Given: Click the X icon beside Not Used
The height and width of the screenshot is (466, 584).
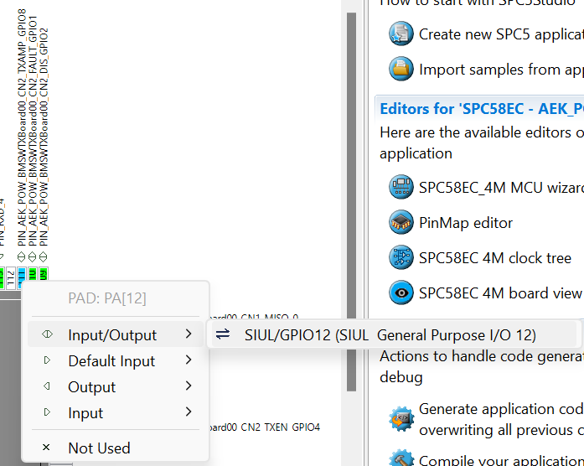Looking at the screenshot, I should coord(46,447).
